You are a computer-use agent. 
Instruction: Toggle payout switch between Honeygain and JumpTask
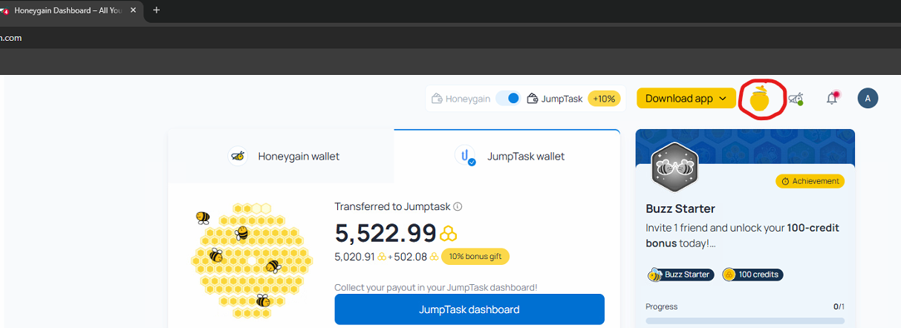508,98
